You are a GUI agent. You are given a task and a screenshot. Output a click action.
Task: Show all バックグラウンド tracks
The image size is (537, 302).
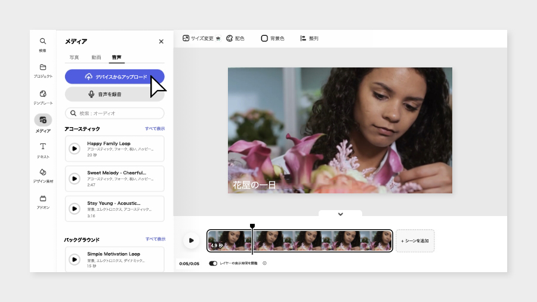click(x=155, y=239)
